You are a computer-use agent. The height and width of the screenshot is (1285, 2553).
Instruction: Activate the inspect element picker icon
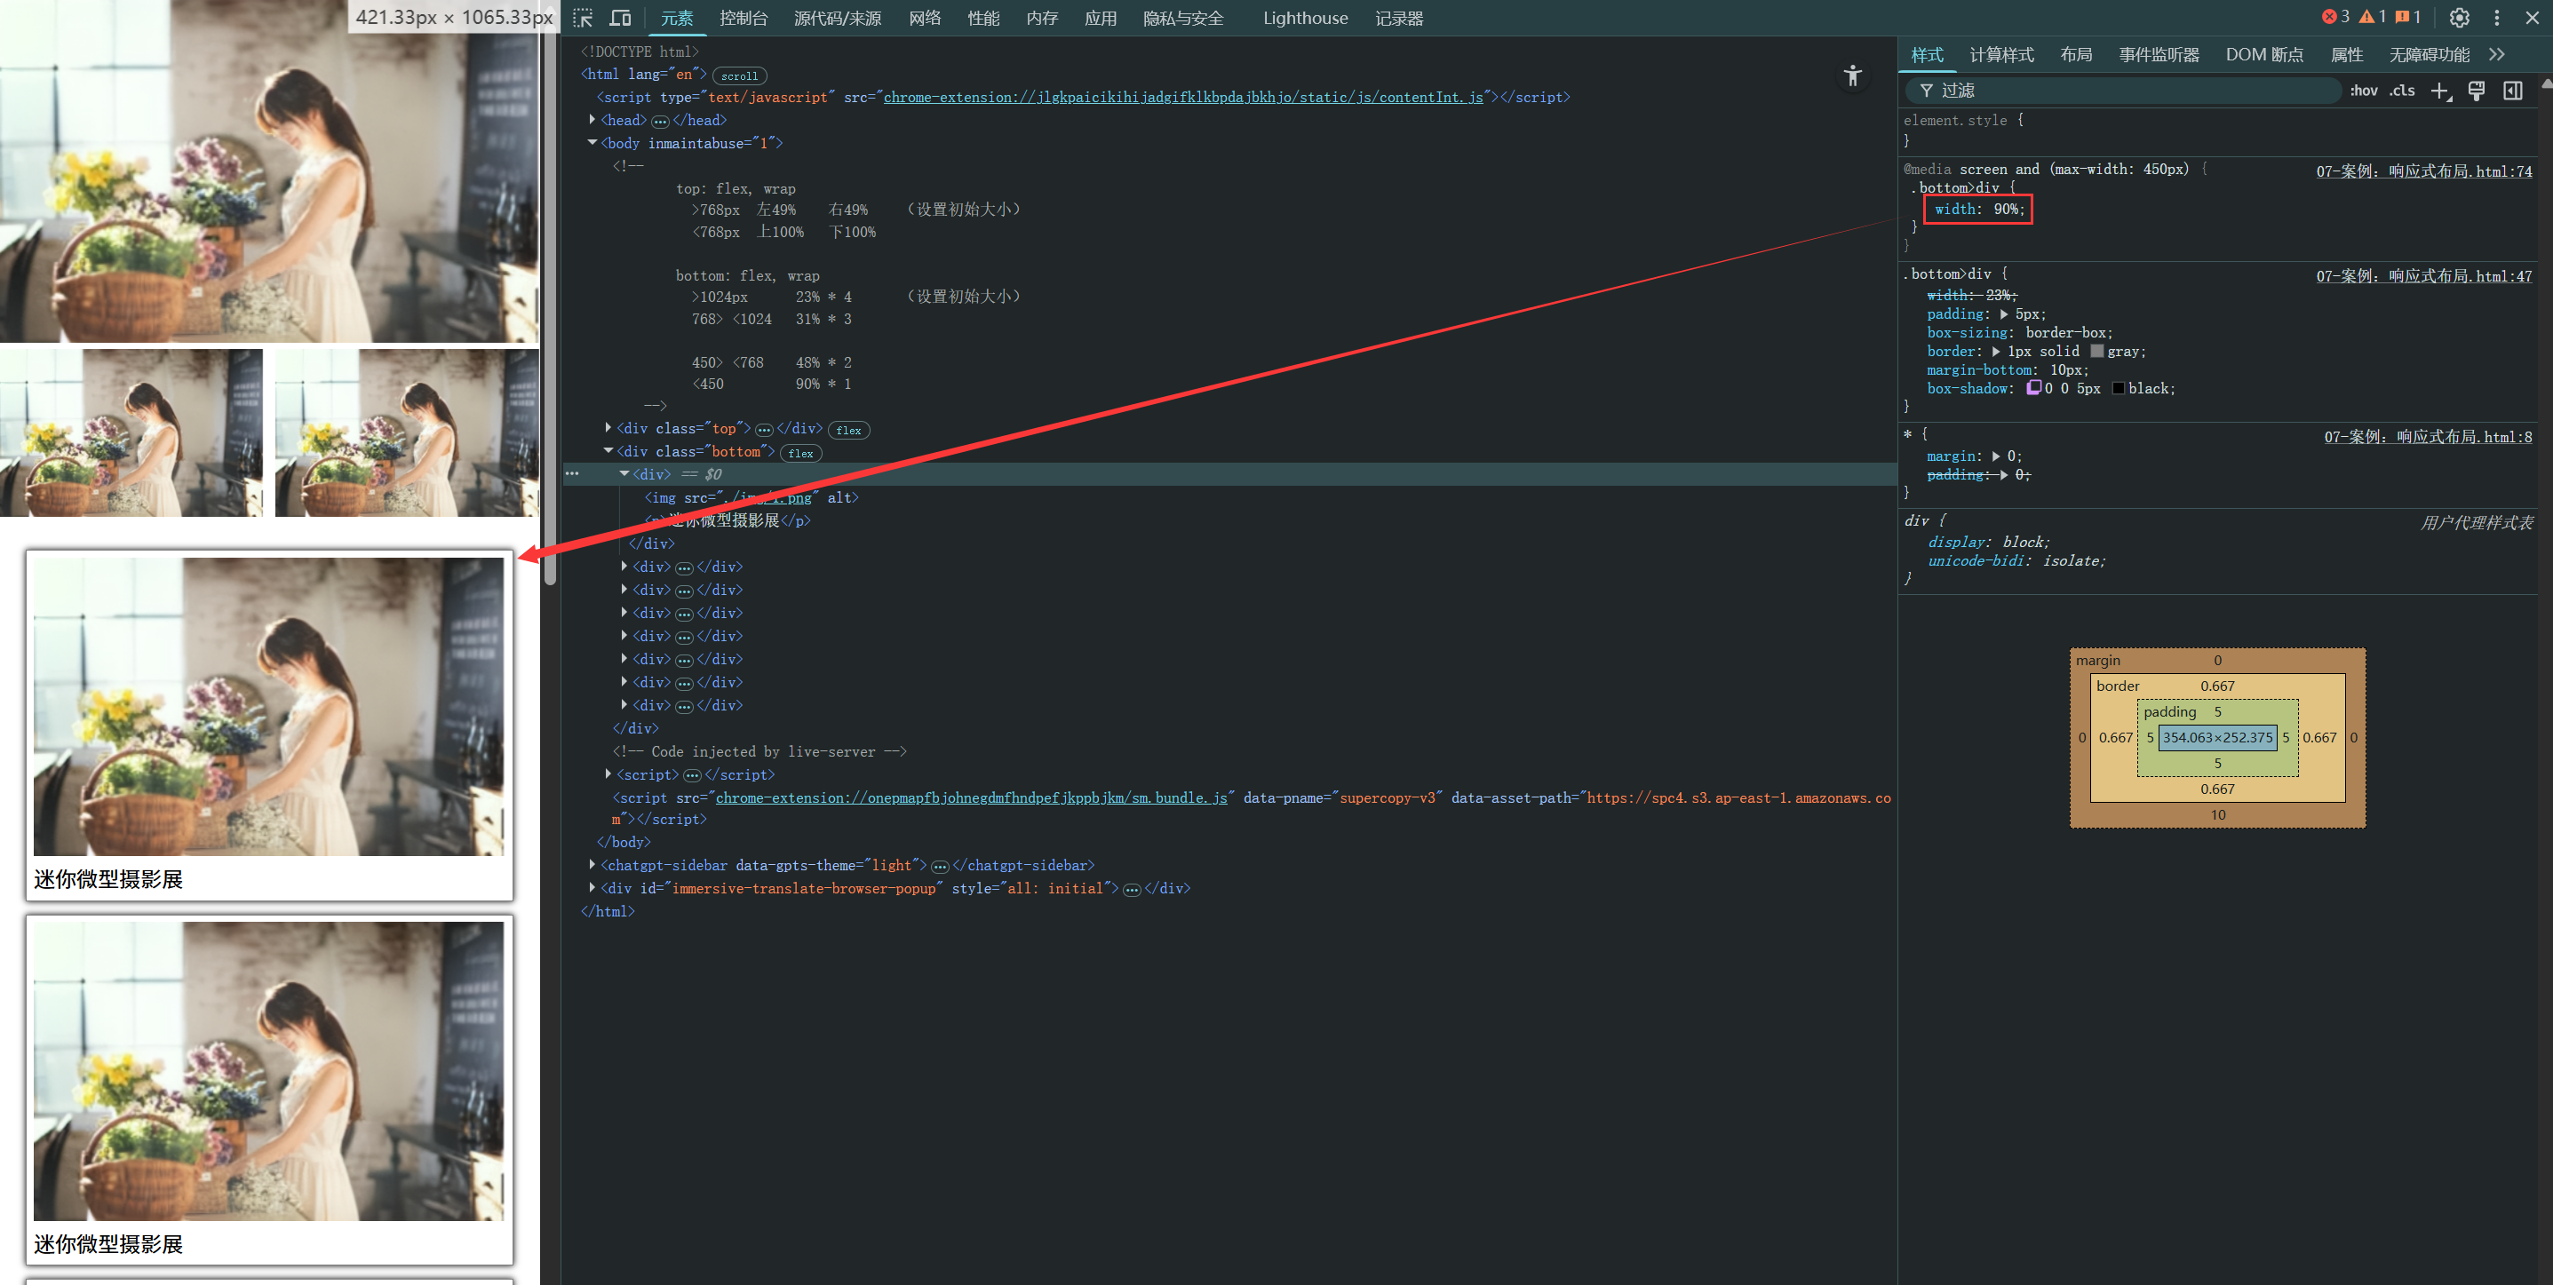pos(583,18)
